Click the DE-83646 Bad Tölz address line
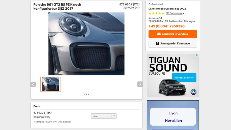 click(x=172, y=21)
